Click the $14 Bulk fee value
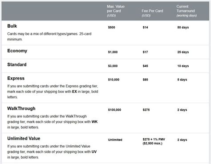This screenshot has height=164, width=211. (x=146, y=28)
